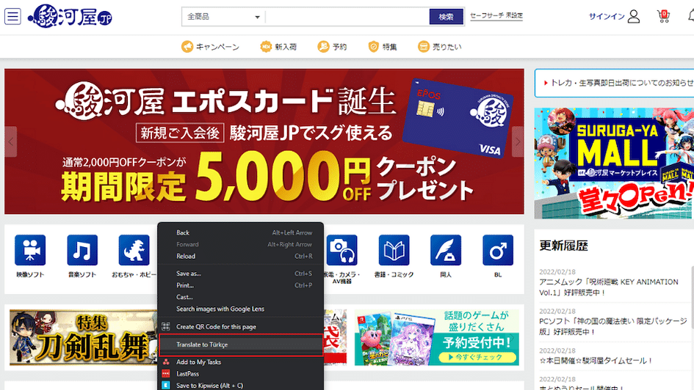The height and width of the screenshot is (390, 694).
Task: Select the BL category icon
Action: coord(498,251)
